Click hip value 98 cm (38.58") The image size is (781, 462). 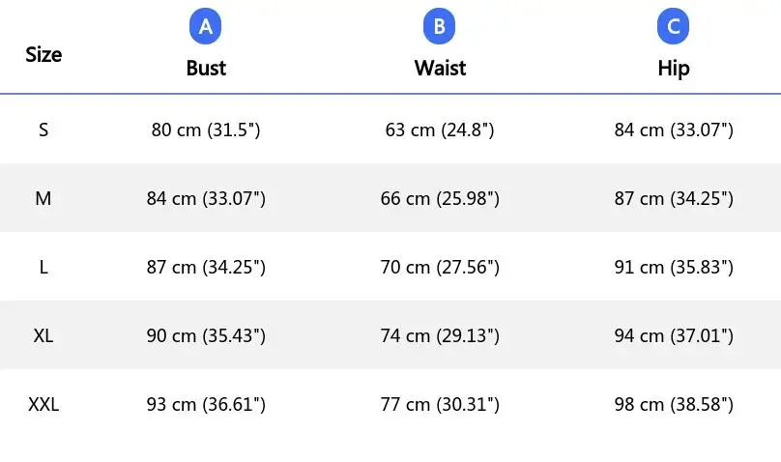[x=674, y=404]
